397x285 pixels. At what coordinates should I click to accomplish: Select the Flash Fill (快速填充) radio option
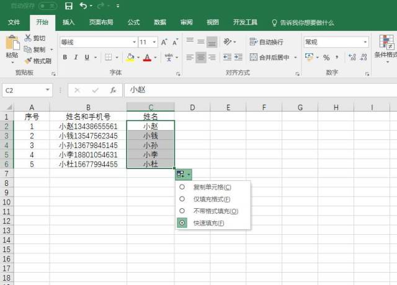[182, 223]
